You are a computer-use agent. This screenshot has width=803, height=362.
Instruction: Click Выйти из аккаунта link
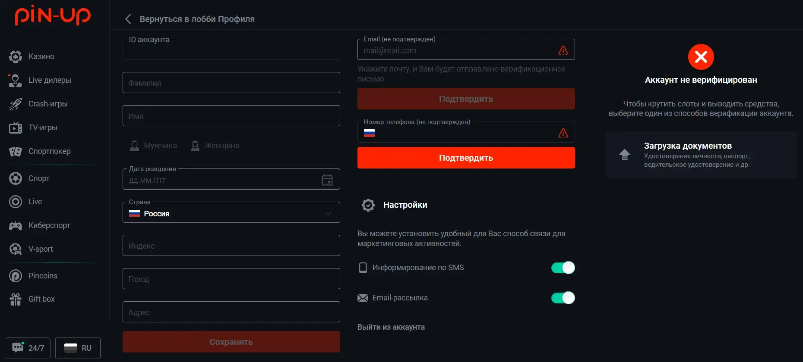click(x=391, y=327)
